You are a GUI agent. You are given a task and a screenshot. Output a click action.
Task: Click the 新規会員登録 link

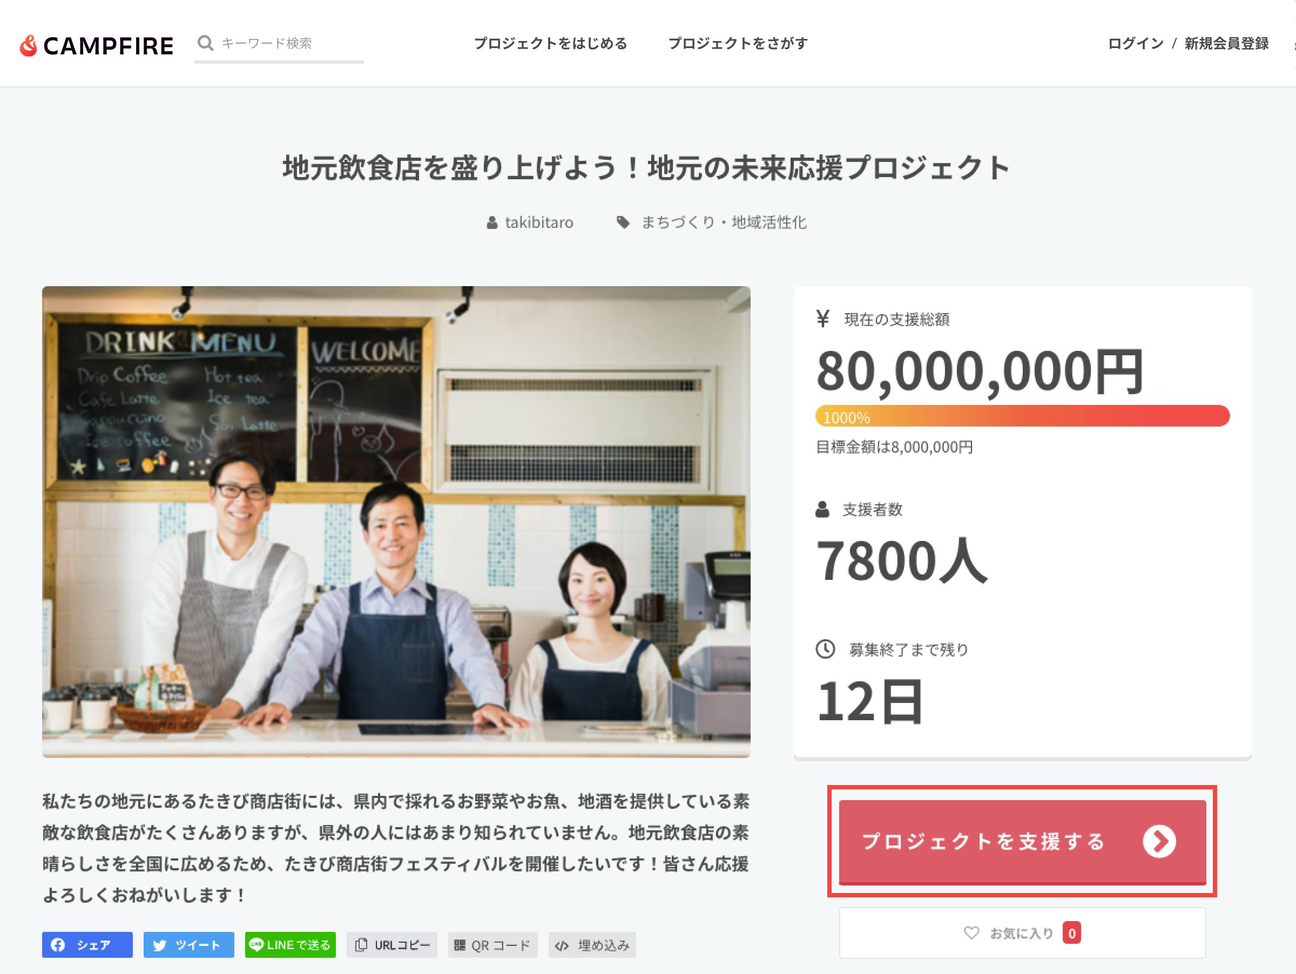(1226, 43)
